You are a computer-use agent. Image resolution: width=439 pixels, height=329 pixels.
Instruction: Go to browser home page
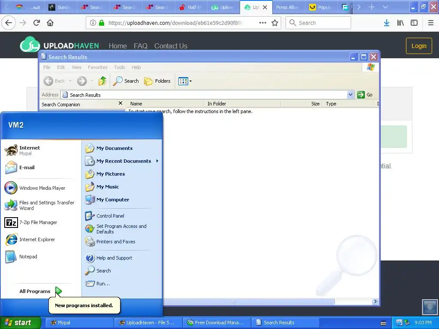(x=50, y=23)
